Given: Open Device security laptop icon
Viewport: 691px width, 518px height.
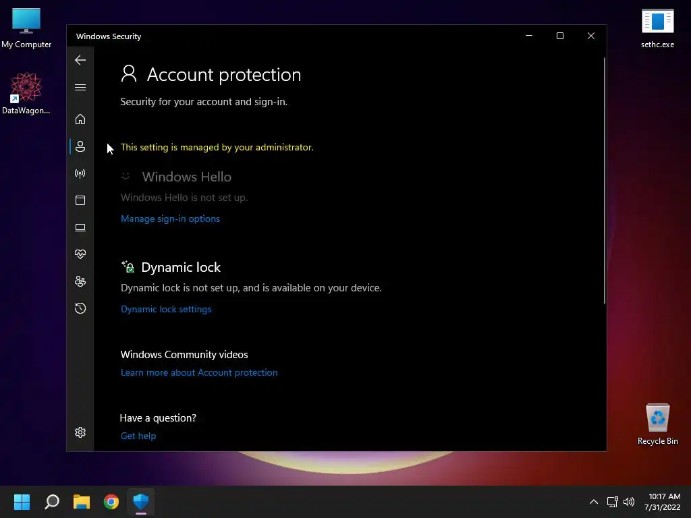Looking at the screenshot, I should (80, 227).
